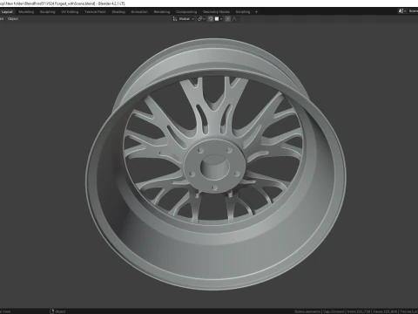Open the Compositing workspace tab

click(186, 12)
